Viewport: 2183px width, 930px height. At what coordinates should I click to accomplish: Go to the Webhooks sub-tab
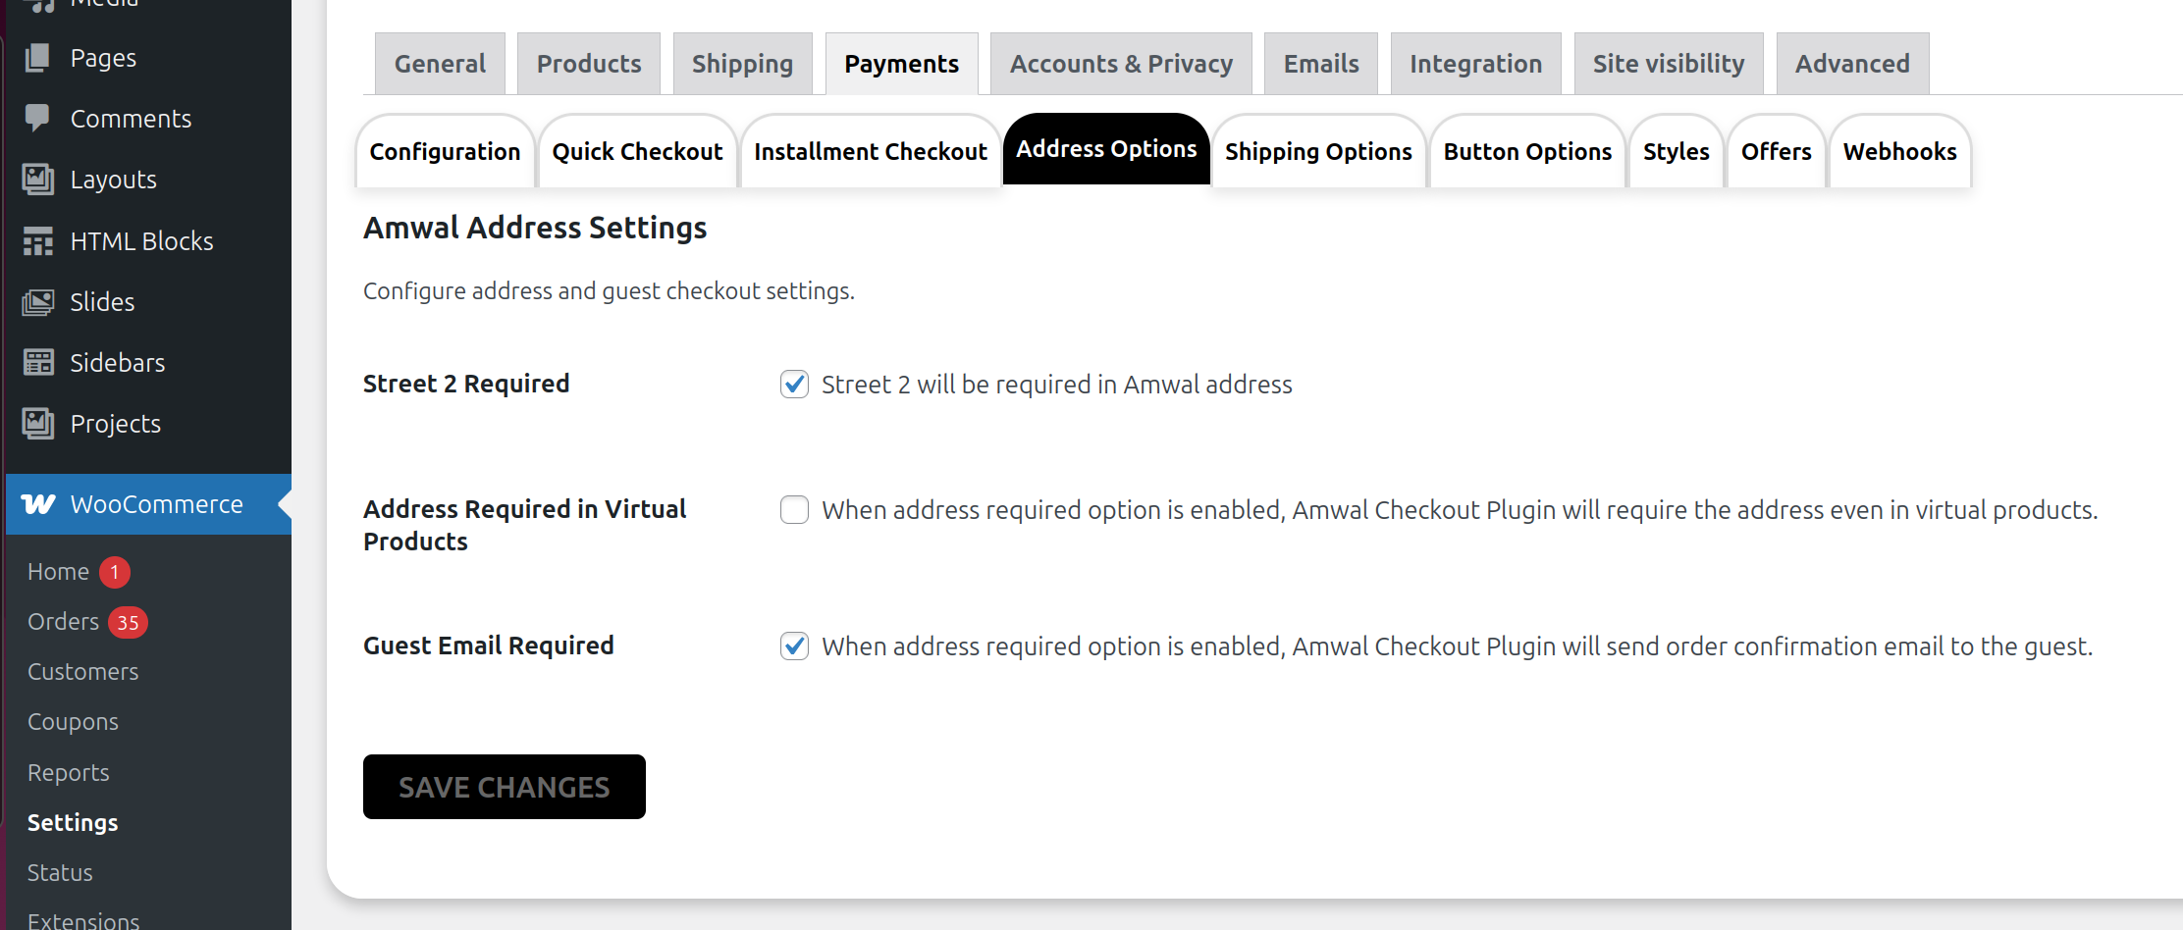coord(1899,151)
